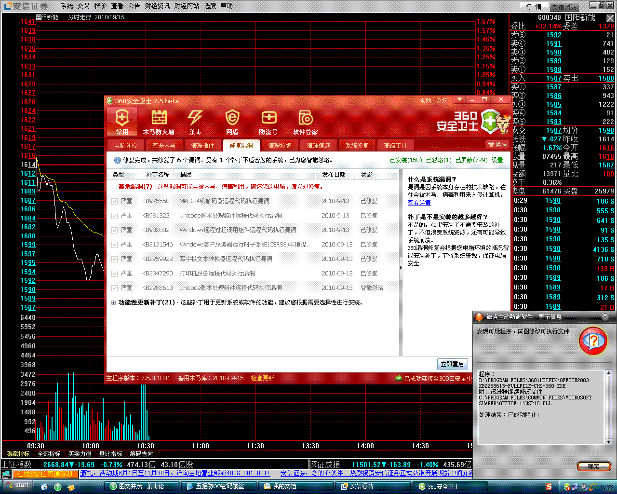Close the 微点主动防御 alert popup
The width and height of the screenshot is (617, 494).
pyautogui.click(x=605, y=317)
